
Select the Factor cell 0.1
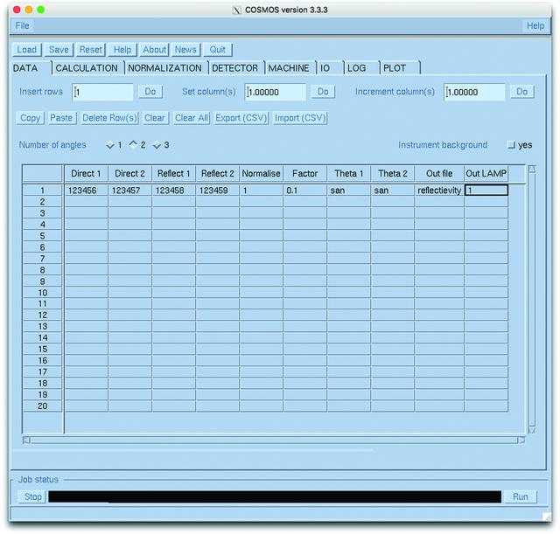tap(305, 191)
